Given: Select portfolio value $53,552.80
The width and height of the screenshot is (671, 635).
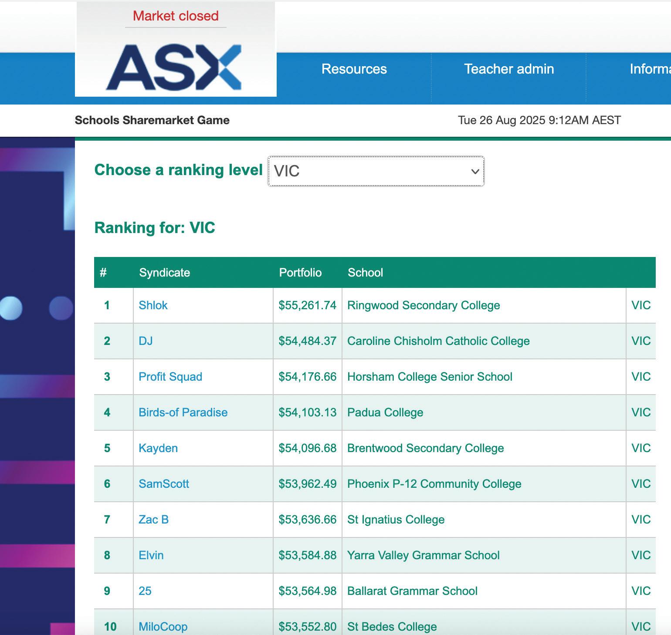Looking at the screenshot, I should pyautogui.click(x=308, y=627).
